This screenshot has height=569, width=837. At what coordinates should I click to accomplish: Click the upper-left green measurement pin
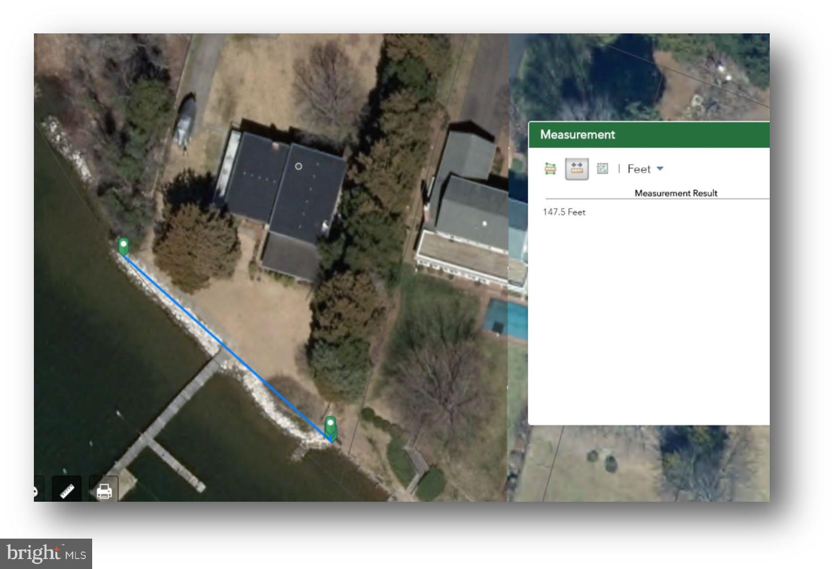[124, 247]
